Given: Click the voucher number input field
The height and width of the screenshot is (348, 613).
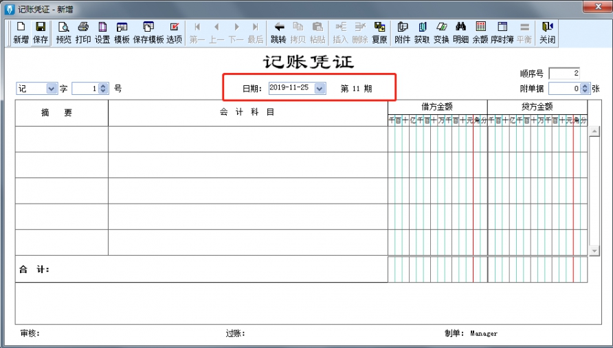Looking at the screenshot, I should point(86,89).
